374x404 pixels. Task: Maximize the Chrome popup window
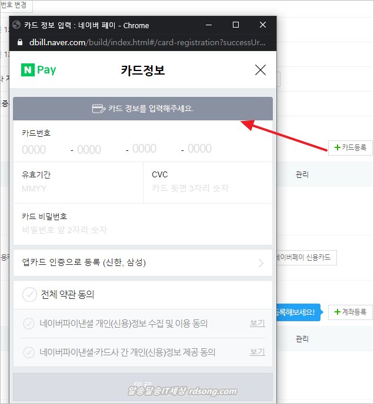[x=235, y=25]
